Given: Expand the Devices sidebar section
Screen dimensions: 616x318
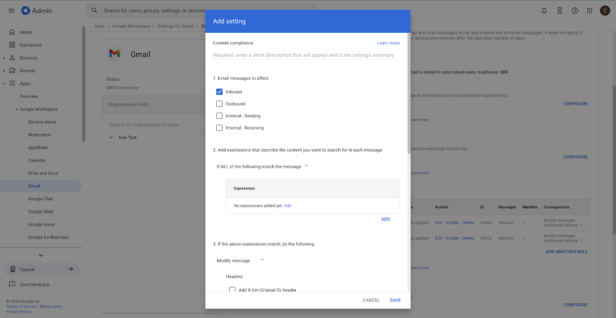Looking at the screenshot, I should 4,71.
